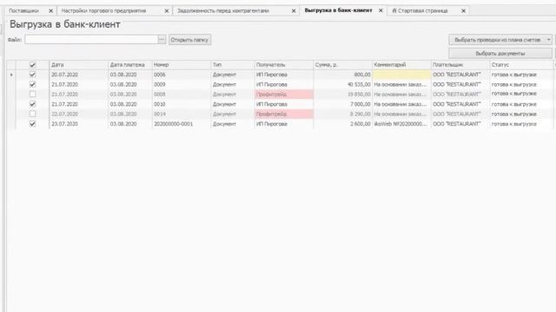The width and height of the screenshot is (556, 312).
Task: Uncheck the document 0006 row checkbox
Action: (32, 75)
